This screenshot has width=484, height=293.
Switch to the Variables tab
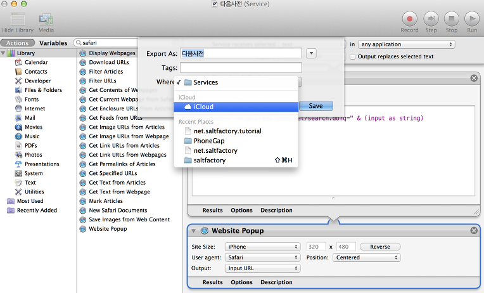[x=53, y=43]
